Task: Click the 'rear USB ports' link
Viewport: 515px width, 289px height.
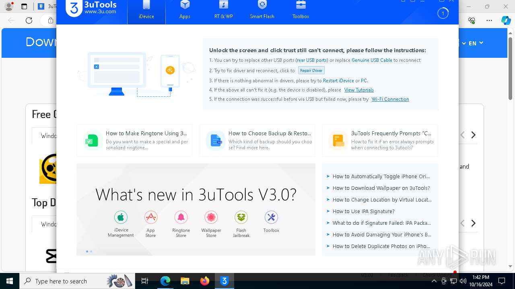Action: click(312, 60)
